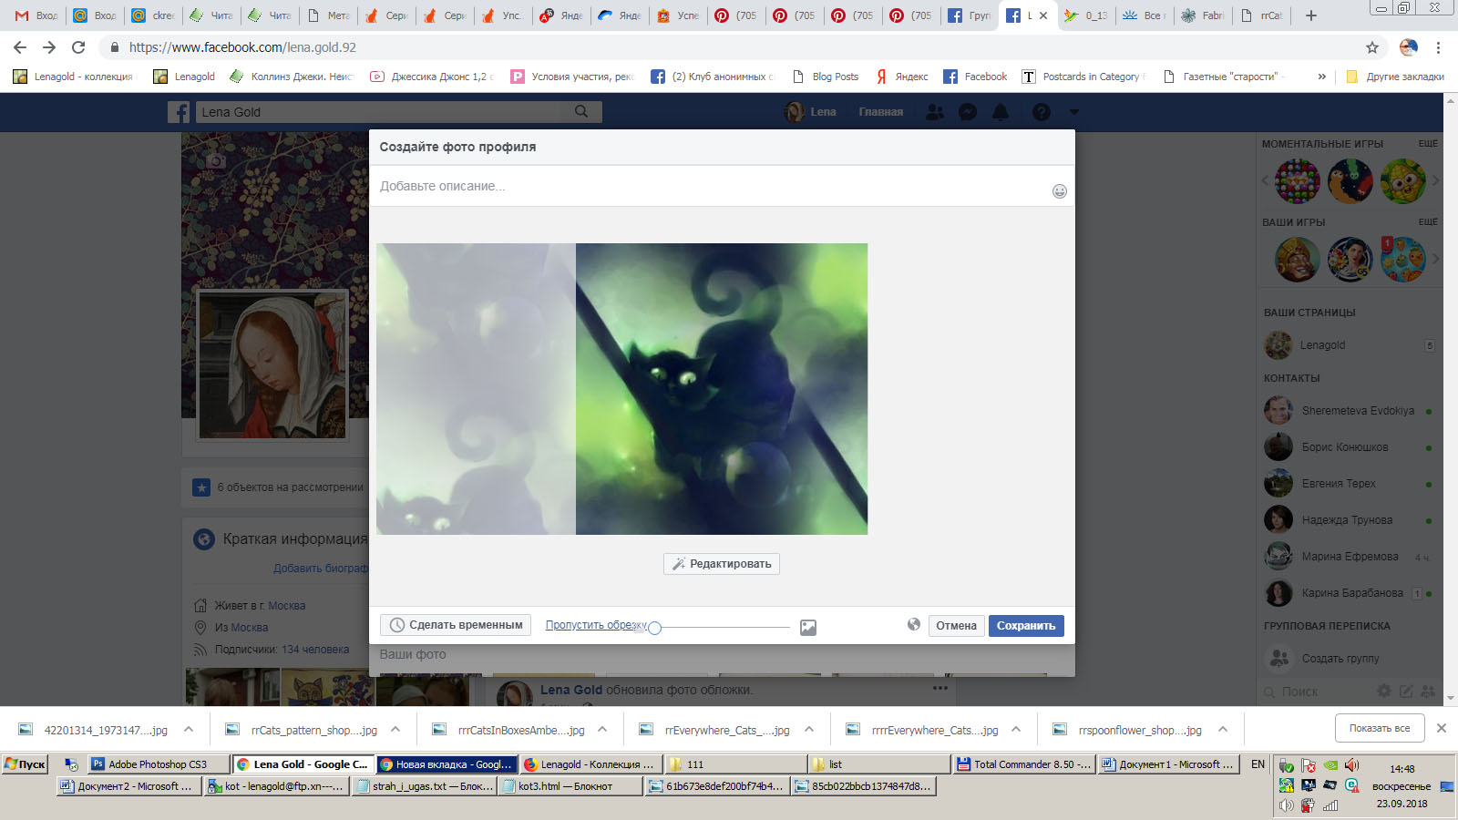Save the new profile photo with Сохранить

point(1026,626)
